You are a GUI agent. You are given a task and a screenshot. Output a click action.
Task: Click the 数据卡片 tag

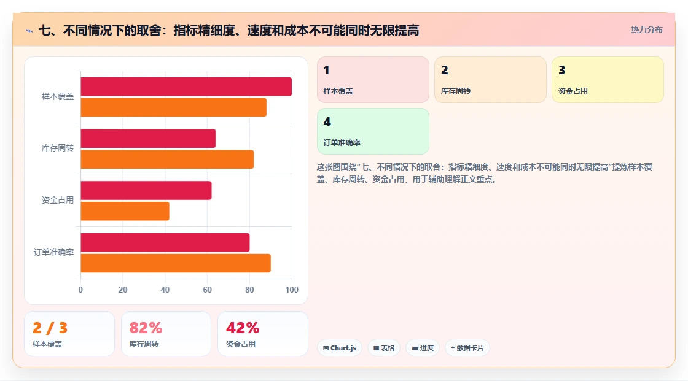click(467, 348)
